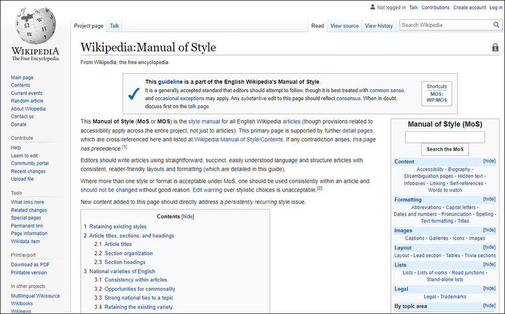Open Current events in sidebar
The image size is (505, 314).
pos(26,93)
